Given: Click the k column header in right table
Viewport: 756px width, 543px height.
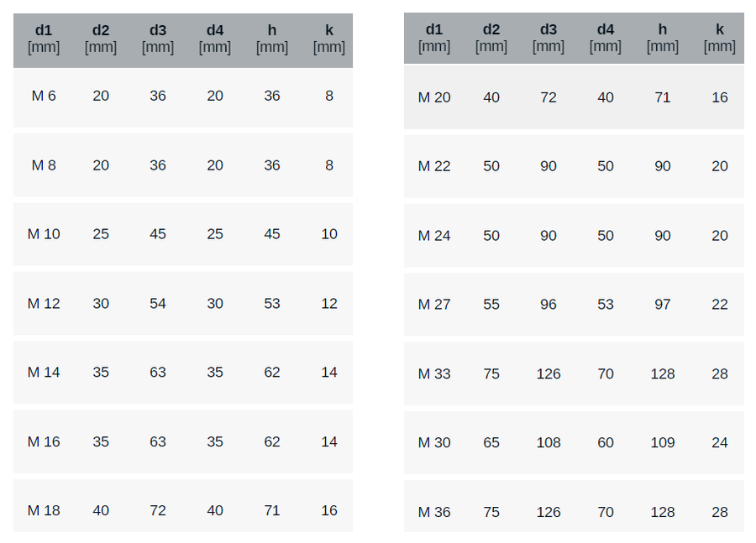Looking at the screenshot, I should point(720,38).
